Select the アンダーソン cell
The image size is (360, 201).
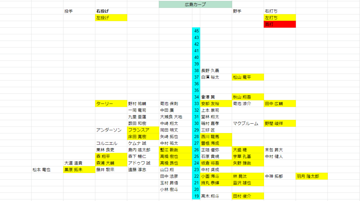click(x=111, y=130)
